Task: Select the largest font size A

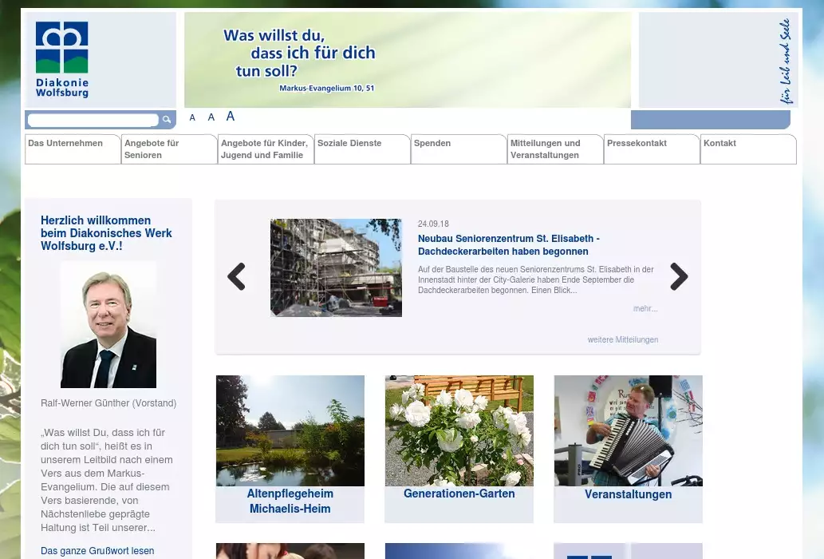Action: [231, 117]
